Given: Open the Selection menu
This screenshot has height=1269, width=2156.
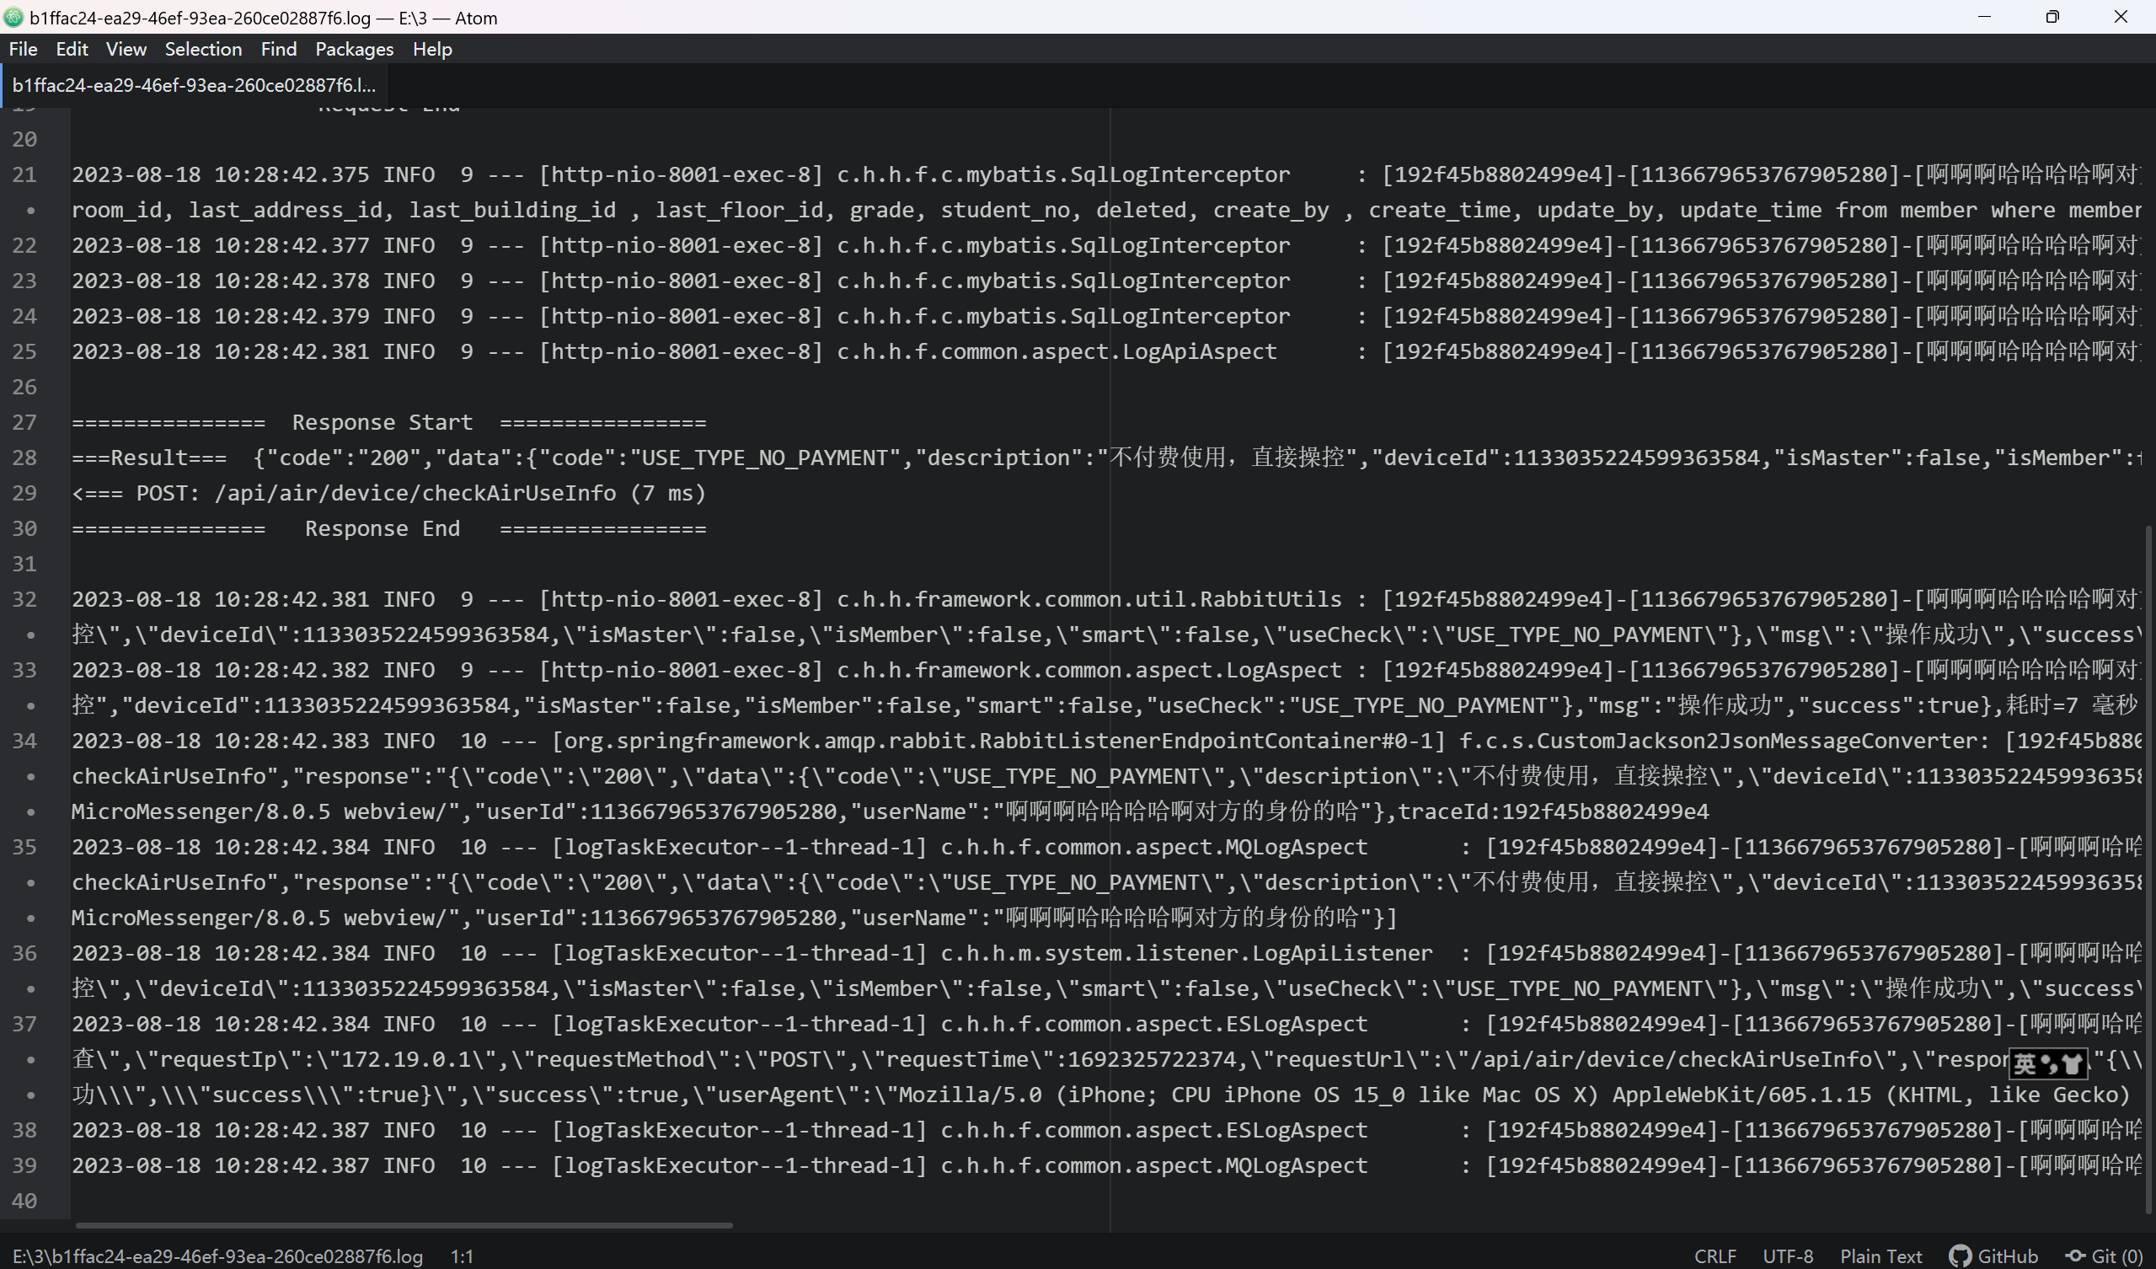Looking at the screenshot, I should (x=203, y=49).
